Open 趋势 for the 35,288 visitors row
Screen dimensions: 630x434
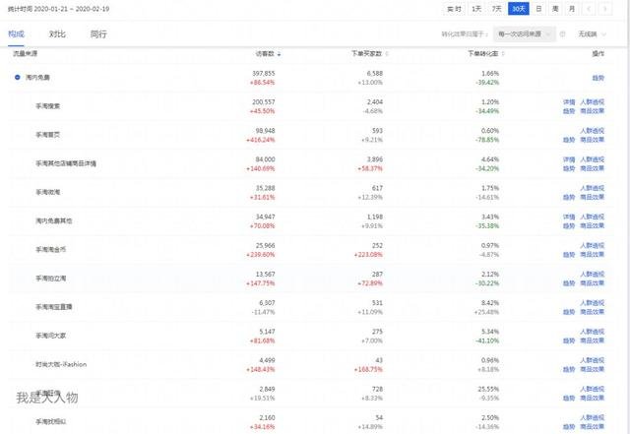(569, 197)
